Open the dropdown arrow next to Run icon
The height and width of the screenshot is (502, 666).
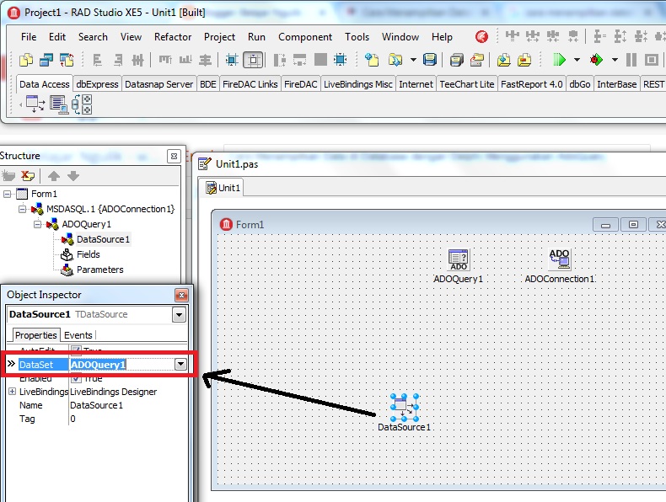coord(577,60)
